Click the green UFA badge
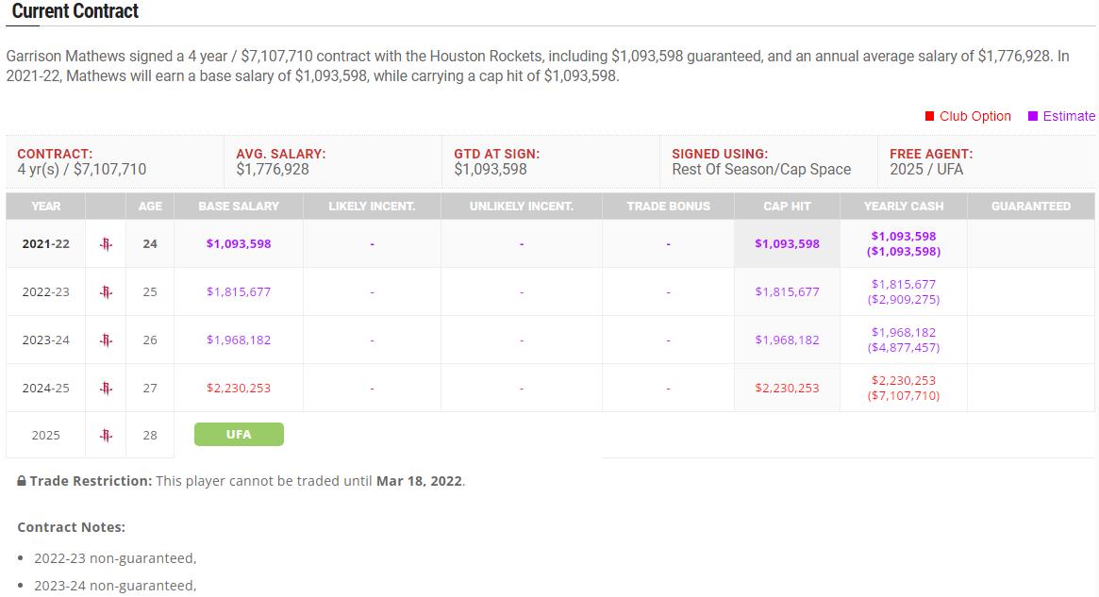 [x=239, y=435]
